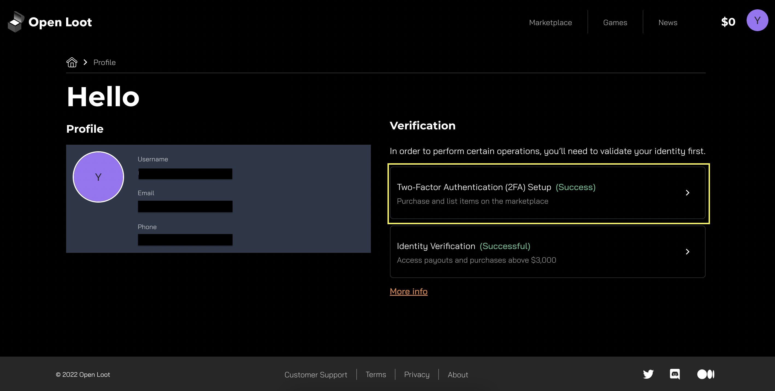Click 'Purchase and list items on the marketplace'
This screenshot has height=391, width=775.
pos(472,201)
